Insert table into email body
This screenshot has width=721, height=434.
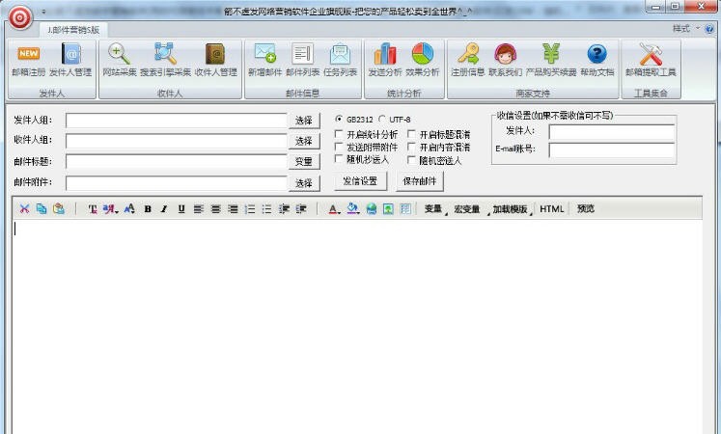pyautogui.click(x=405, y=209)
